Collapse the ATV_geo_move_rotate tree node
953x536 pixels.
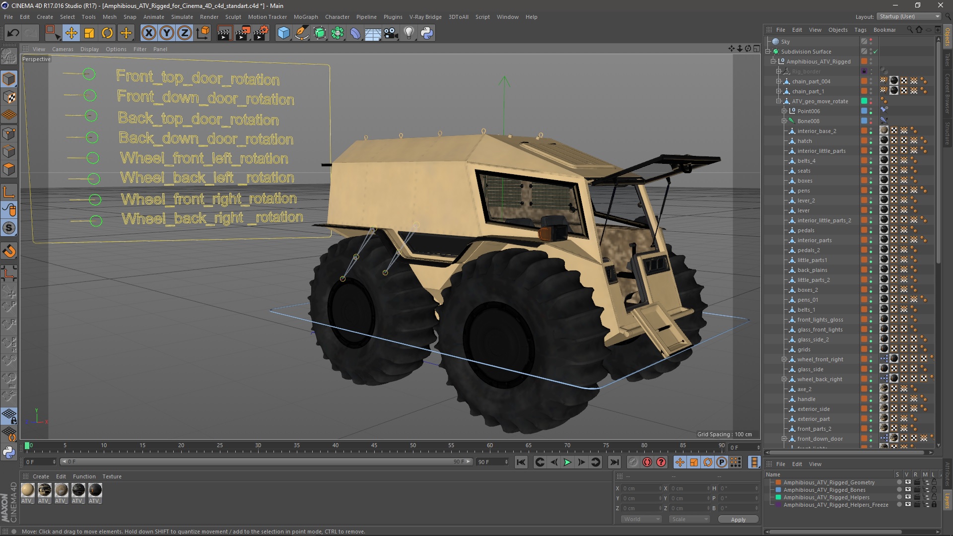[x=779, y=101]
